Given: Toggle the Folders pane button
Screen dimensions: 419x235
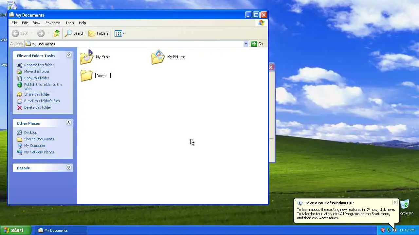Looking at the screenshot, I should click(99, 33).
